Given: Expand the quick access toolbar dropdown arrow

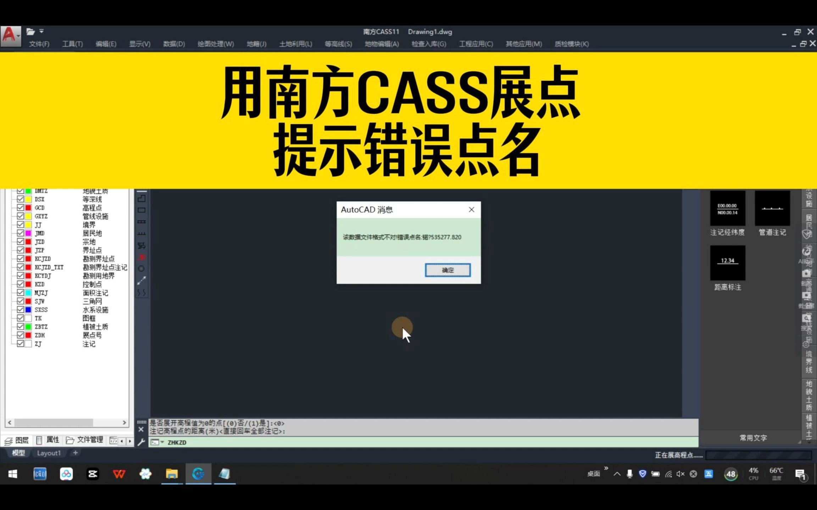Looking at the screenshot, I should [x=41, y=31].
